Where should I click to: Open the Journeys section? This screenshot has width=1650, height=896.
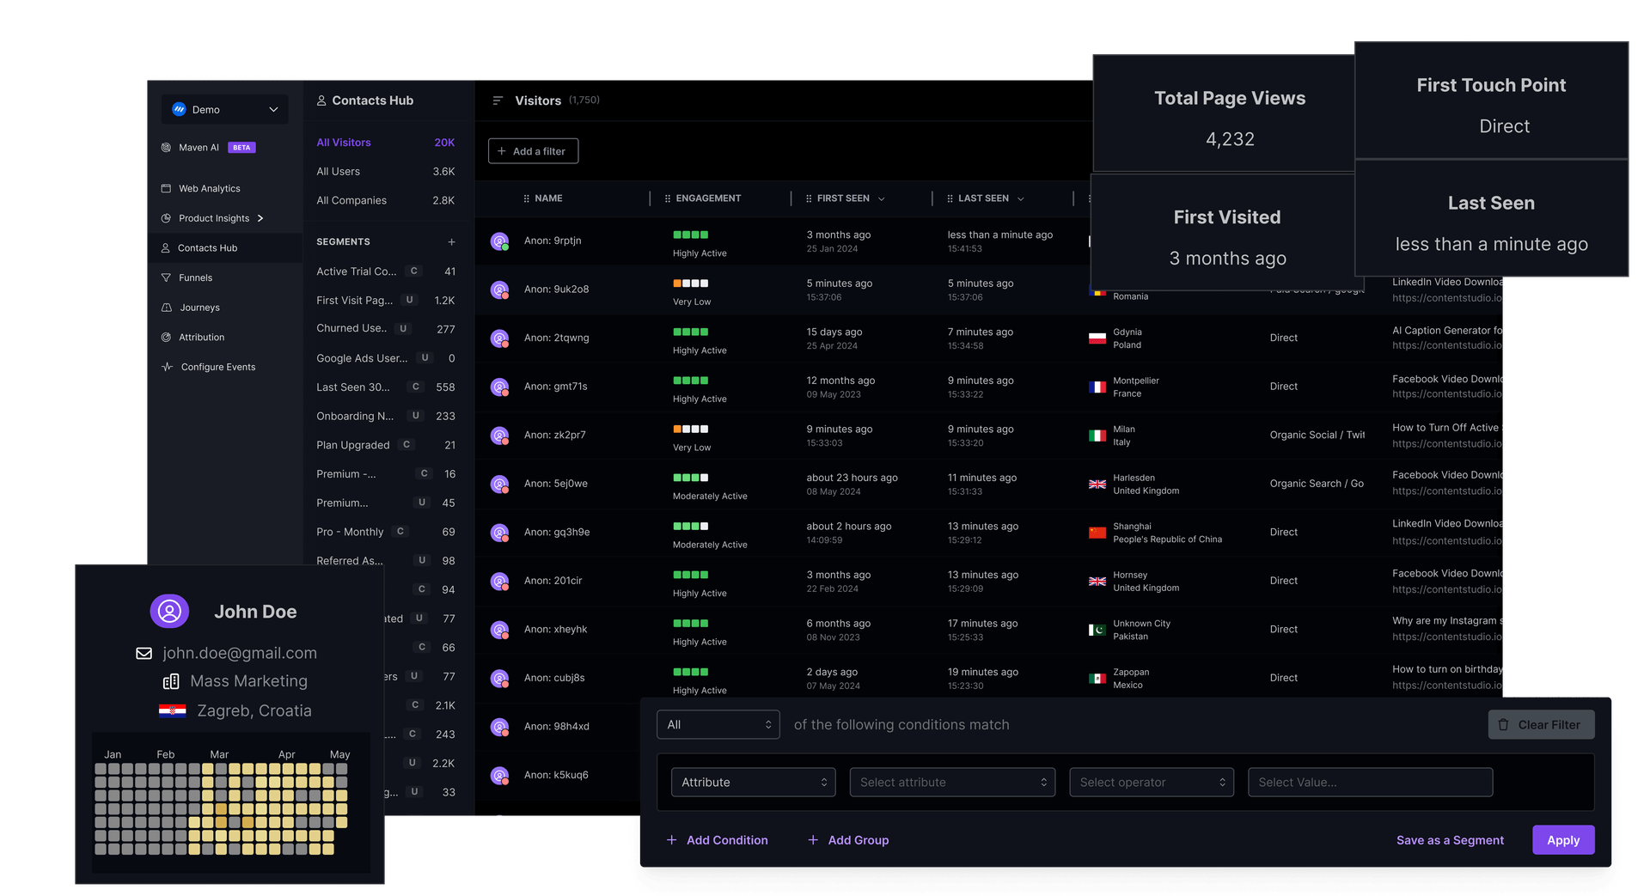coord(199,307)
